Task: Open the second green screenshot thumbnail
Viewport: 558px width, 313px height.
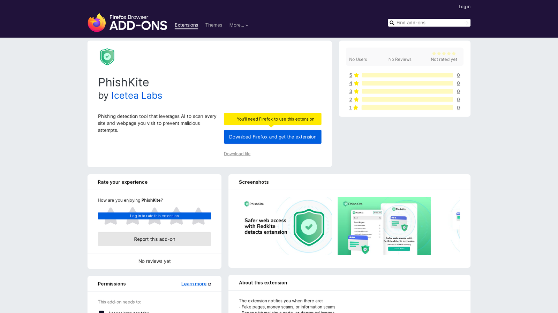Action: point(384,226)
